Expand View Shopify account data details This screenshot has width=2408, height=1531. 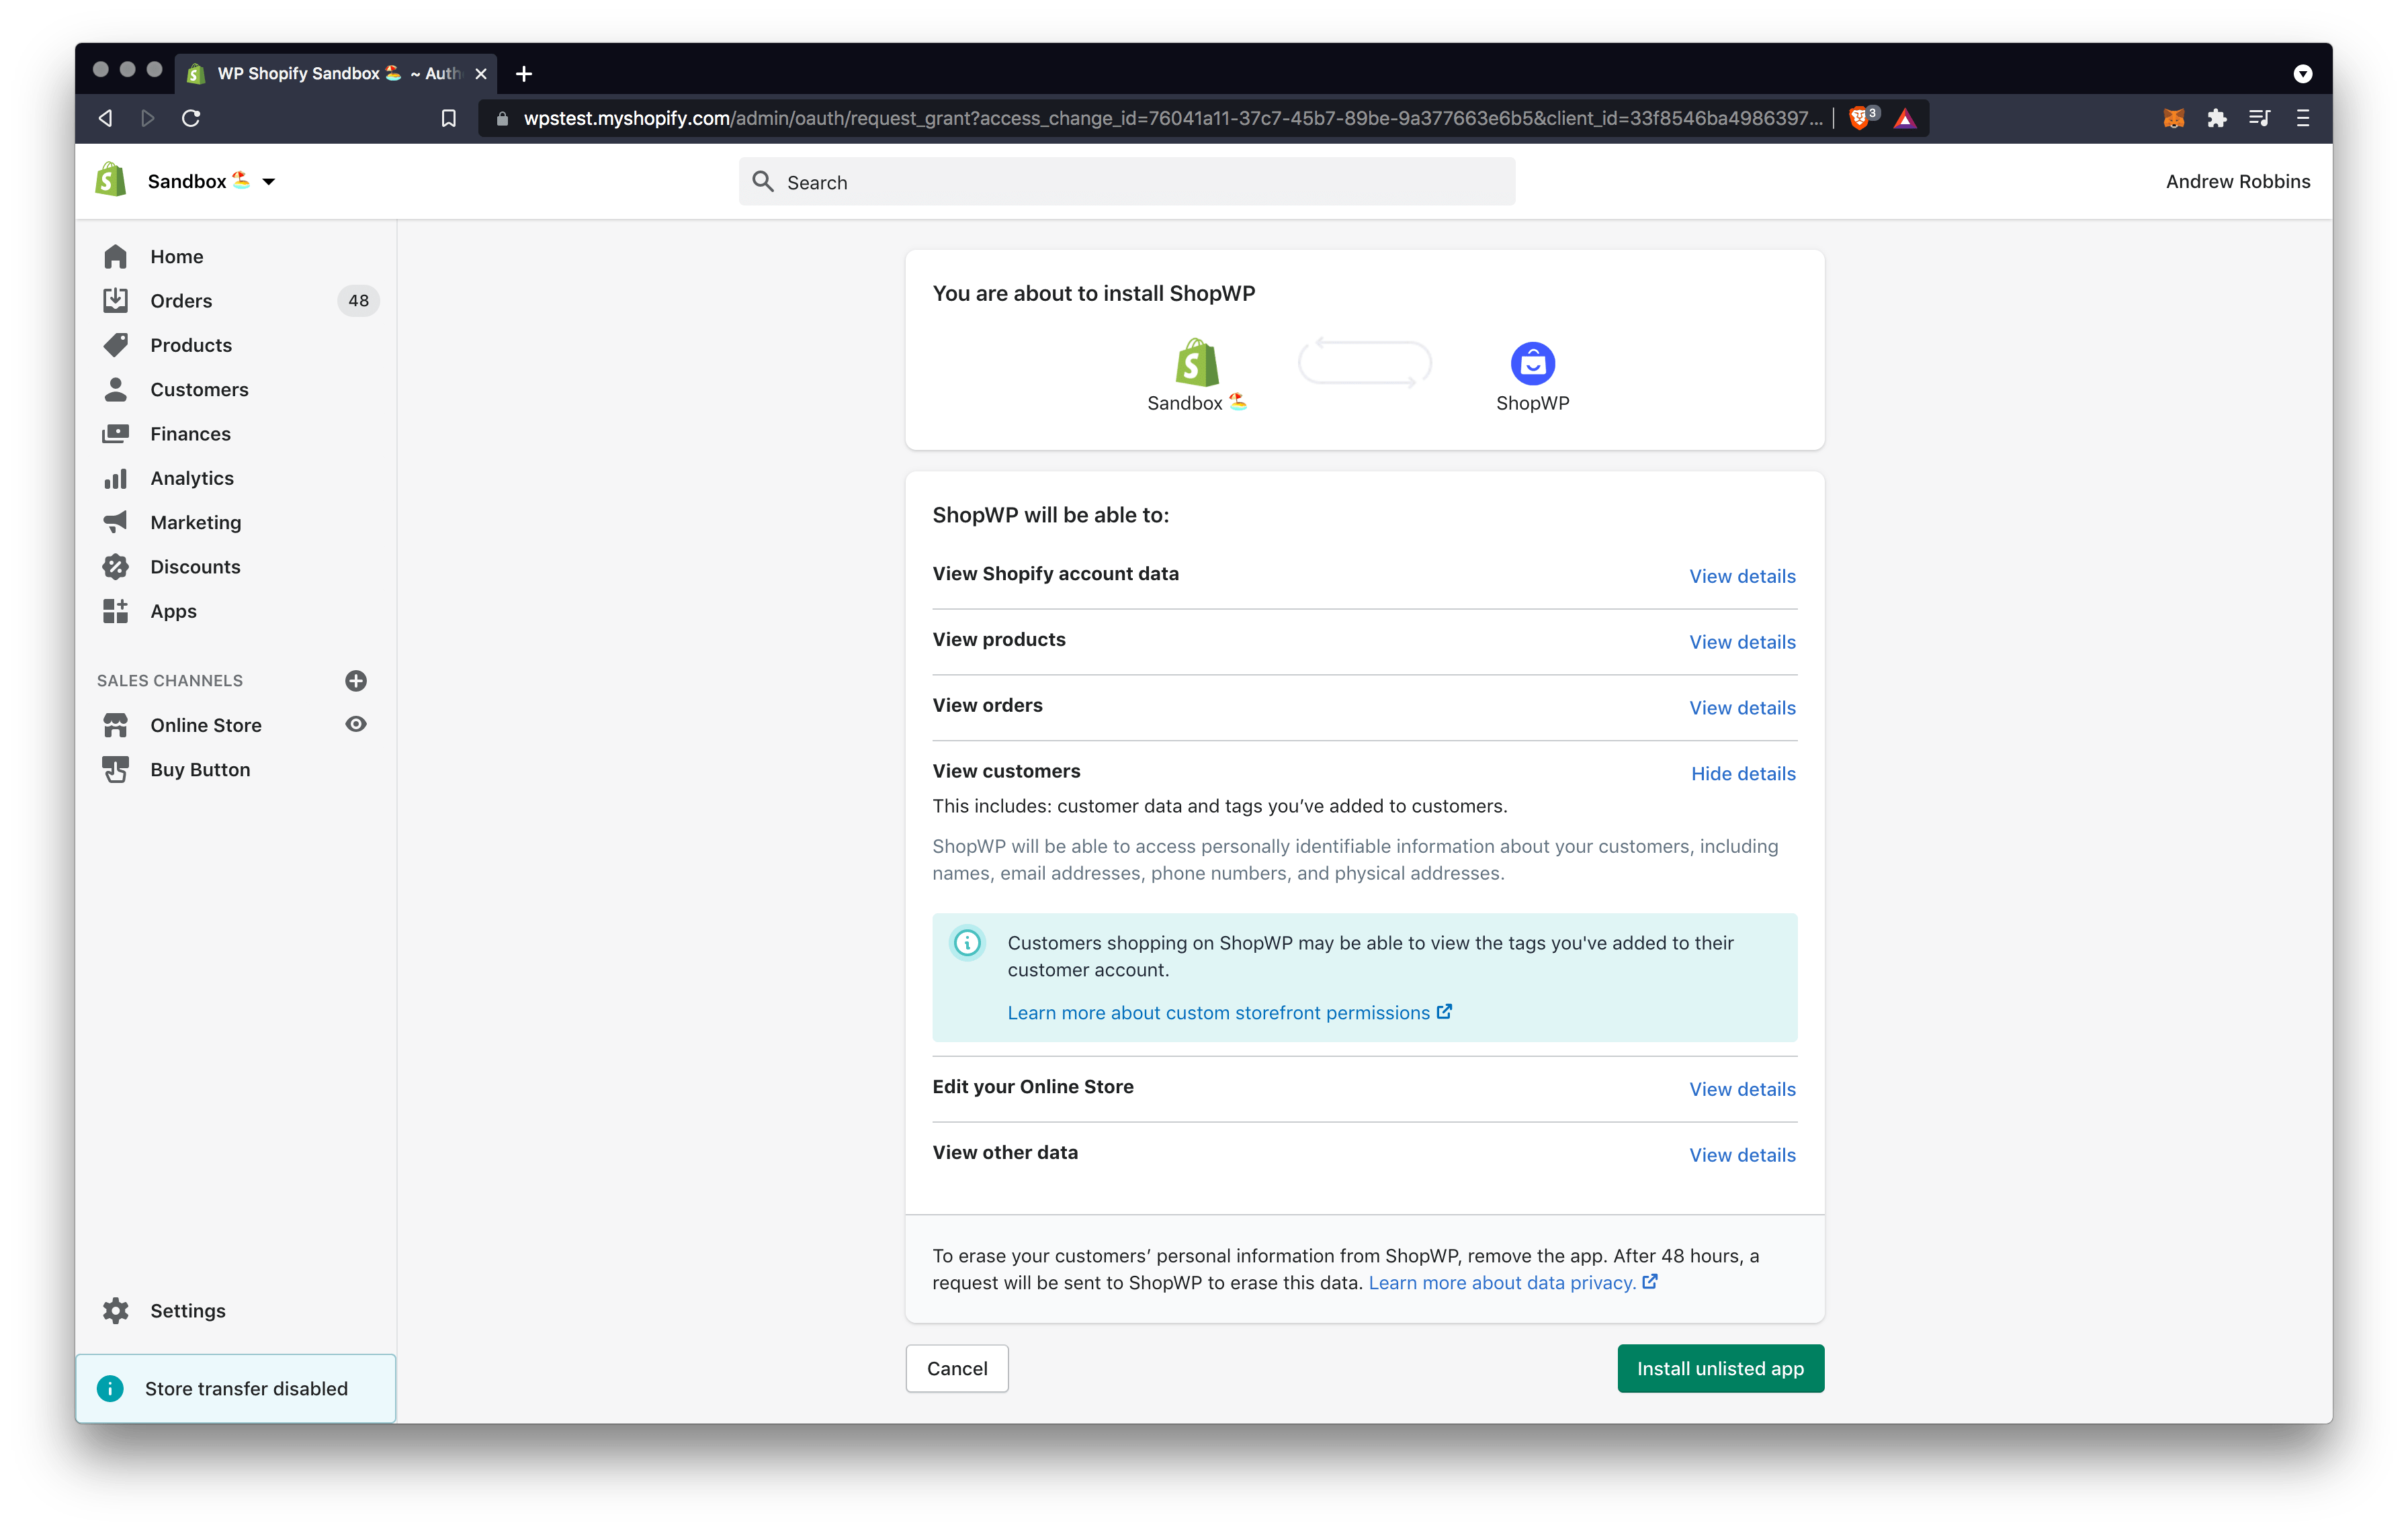point(1742,575)
